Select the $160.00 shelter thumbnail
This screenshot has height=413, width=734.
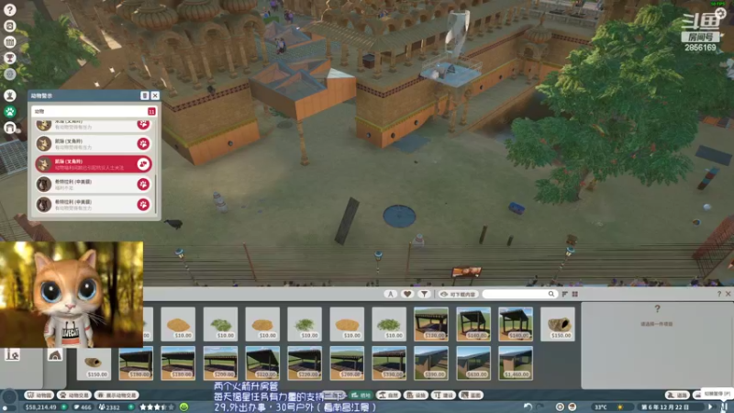tap(473, 324)
